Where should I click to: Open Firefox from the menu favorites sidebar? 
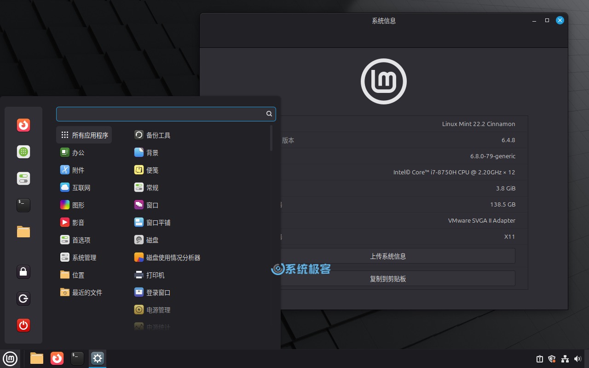[x=23, y=125]
